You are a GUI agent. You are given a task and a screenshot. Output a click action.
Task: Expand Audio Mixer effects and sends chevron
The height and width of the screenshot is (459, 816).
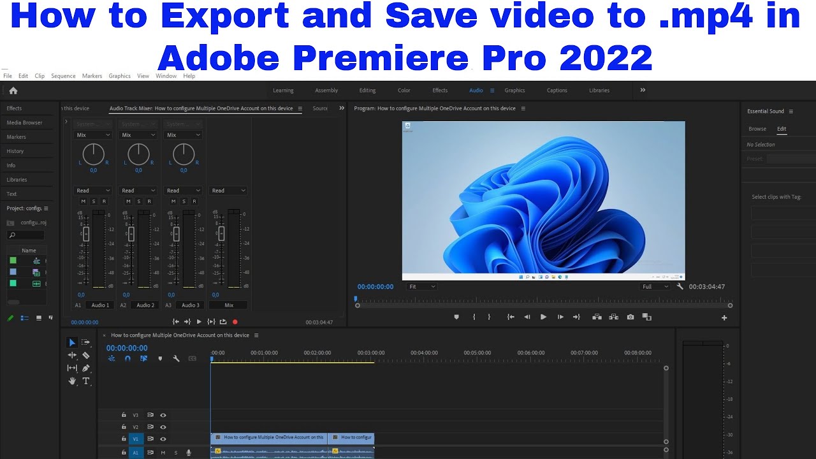coord(66,121)
